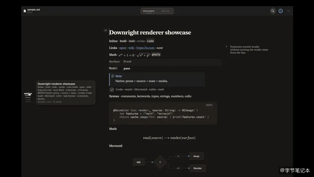
Task: Click the "Mermaid" section heading
Action: [x=115, y=146]
